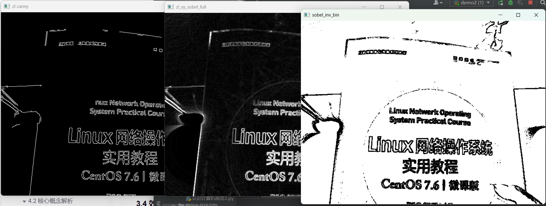Click the zl canny edge image
The width and height of the screenshot is (546, 206).
82,104
